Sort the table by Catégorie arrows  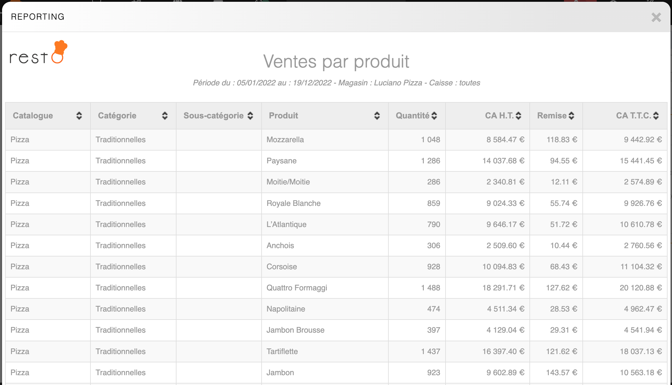pos(165,116)
